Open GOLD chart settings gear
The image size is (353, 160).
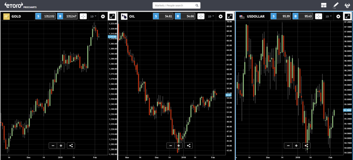(103, 17)
